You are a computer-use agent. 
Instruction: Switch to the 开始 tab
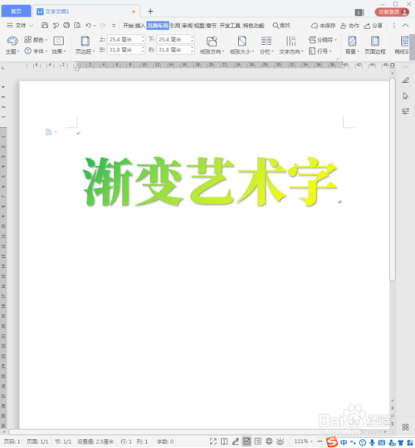pyautogui.click(x=129, y=26)
